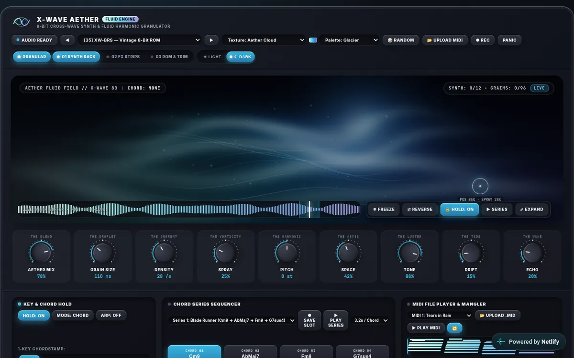574x358 pixels.
Task: Click the SAVE SLOT button
Action: click(x=309, y=320)
